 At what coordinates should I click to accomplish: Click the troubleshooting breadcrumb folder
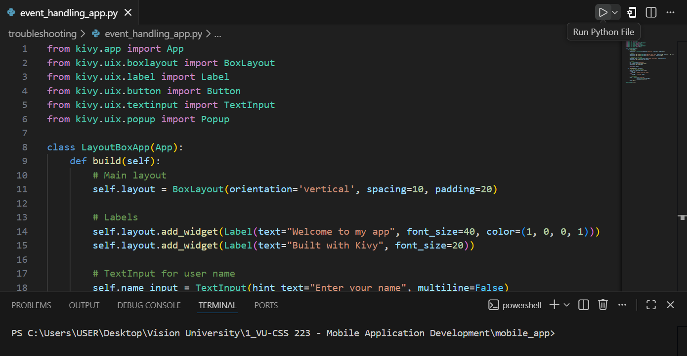pos(42,34)
